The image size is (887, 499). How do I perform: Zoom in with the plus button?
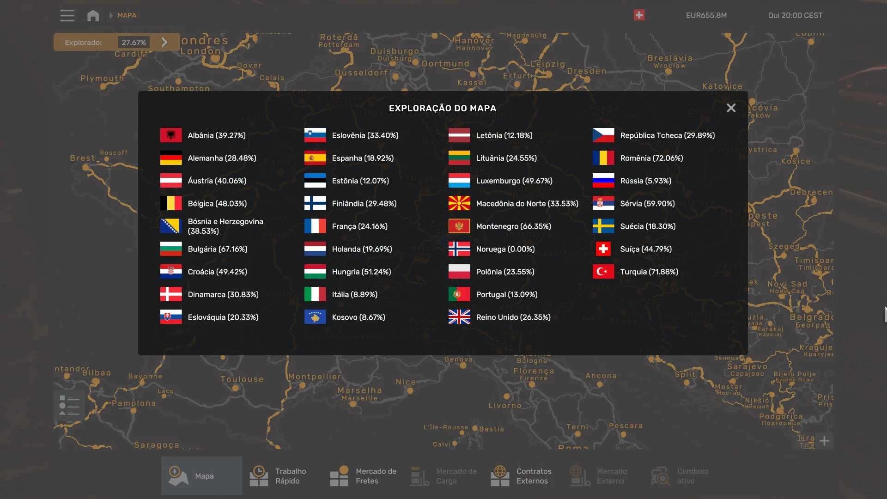pyautogui.click(x=824, y=441)
